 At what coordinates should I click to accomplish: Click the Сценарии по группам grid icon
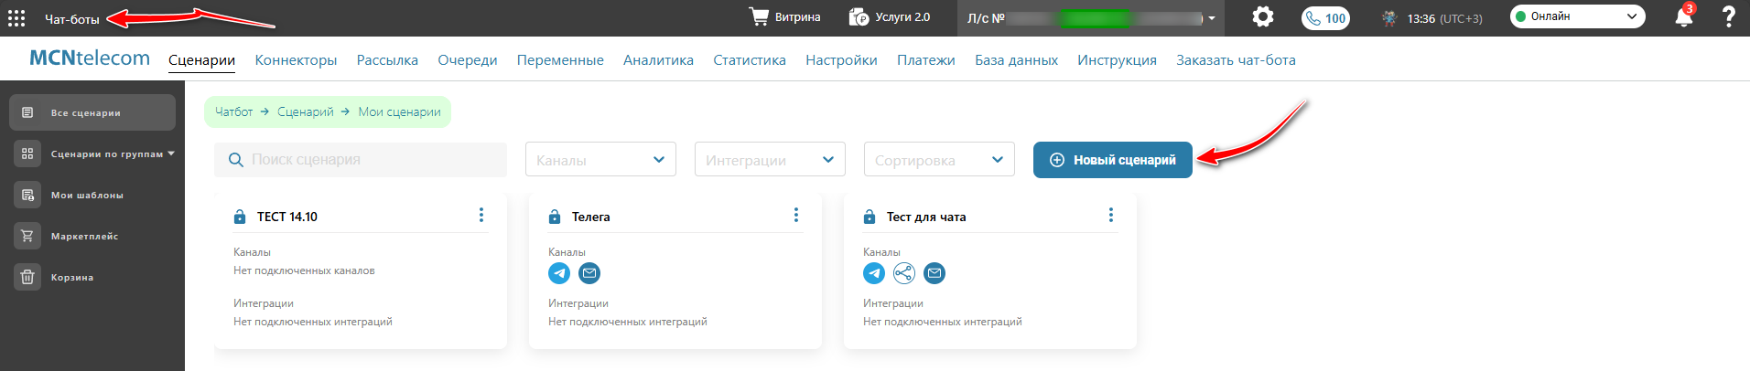point(27,154)
